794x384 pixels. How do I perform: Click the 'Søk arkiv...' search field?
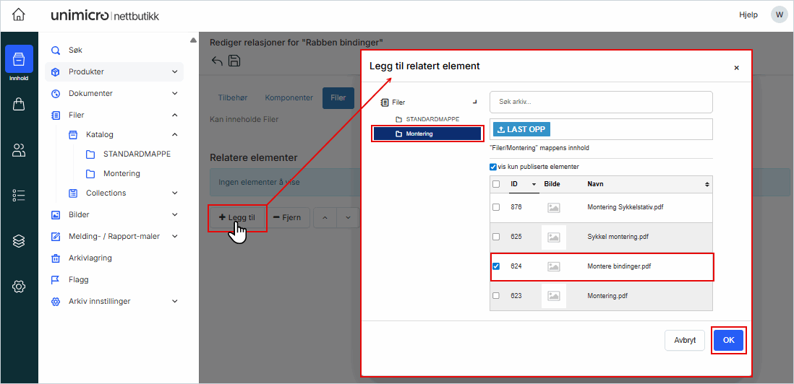point(600,102)
